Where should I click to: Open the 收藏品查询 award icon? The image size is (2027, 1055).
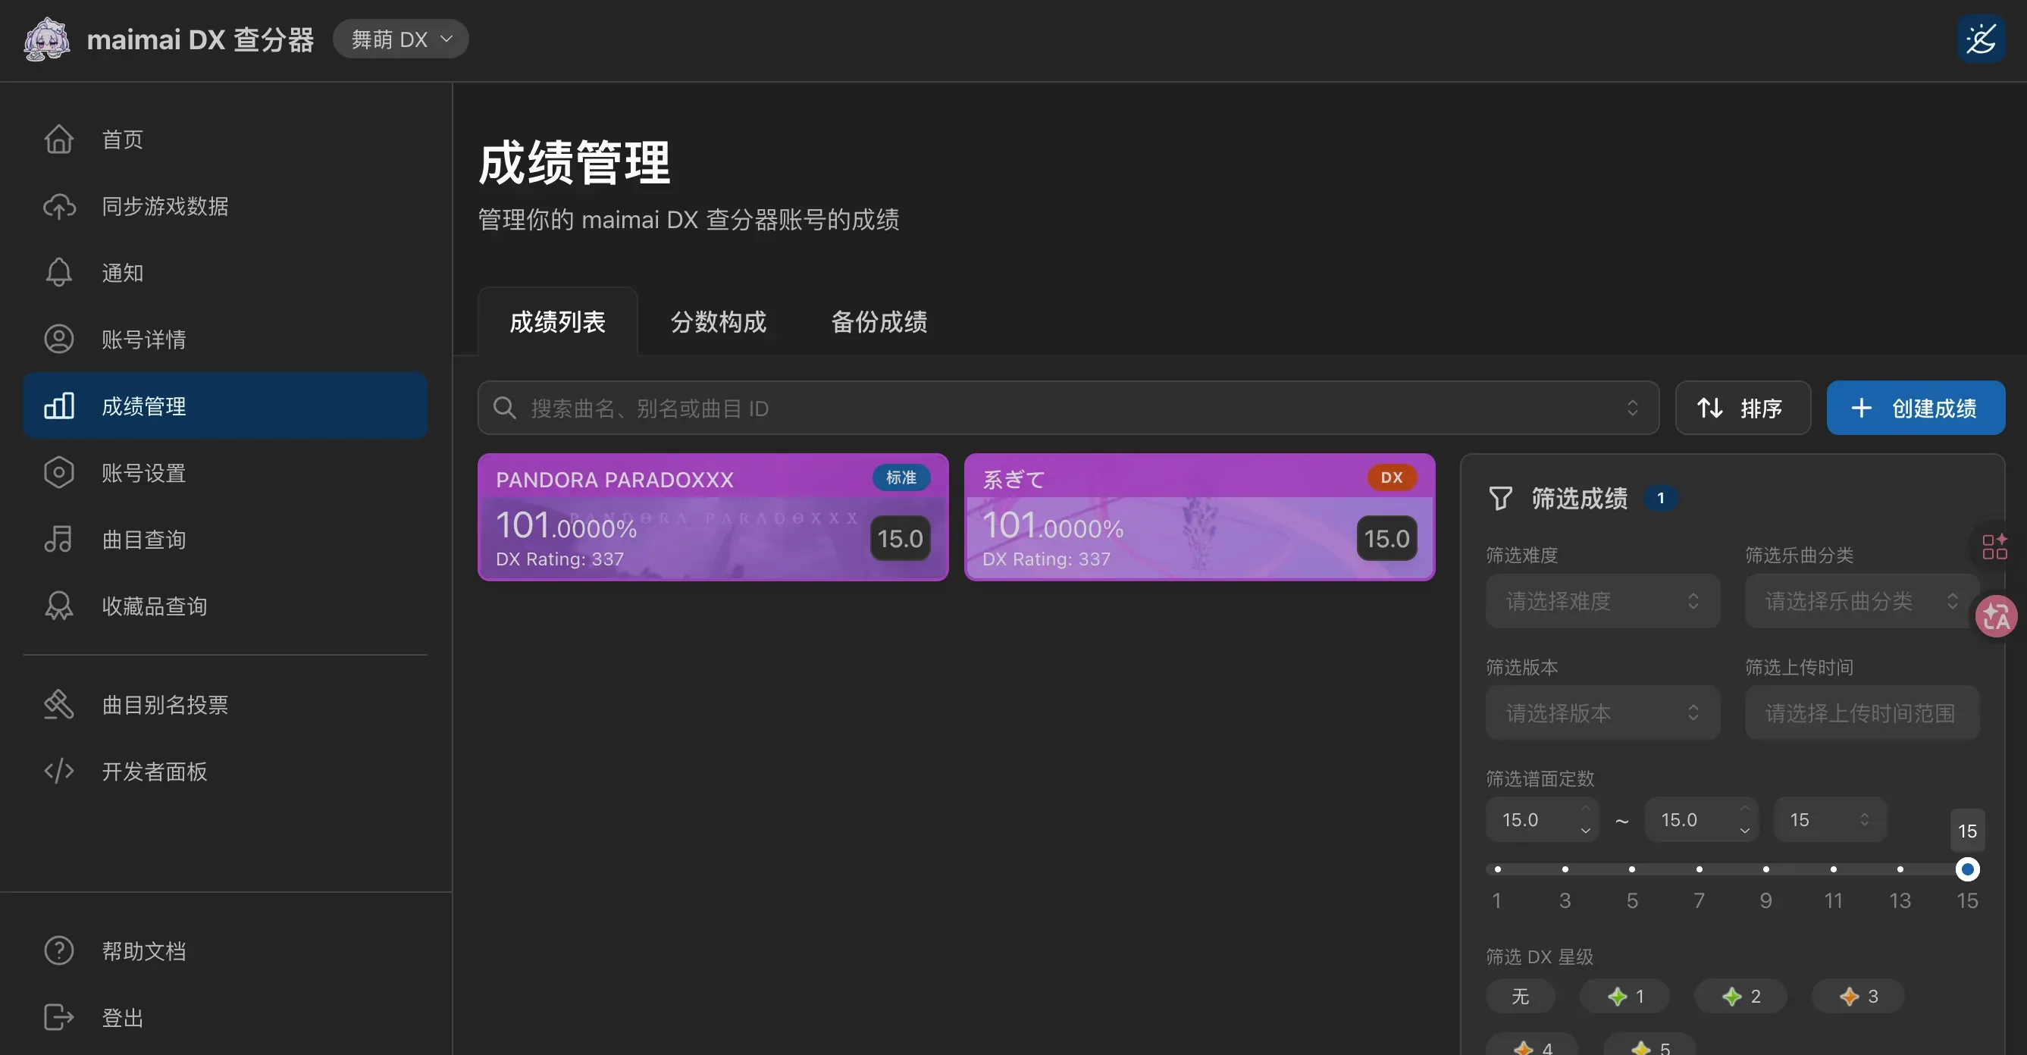(59, 606)
